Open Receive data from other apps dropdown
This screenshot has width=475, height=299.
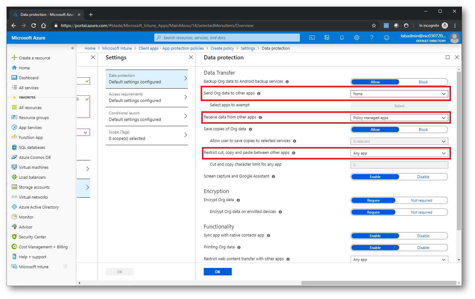point(399,118)
